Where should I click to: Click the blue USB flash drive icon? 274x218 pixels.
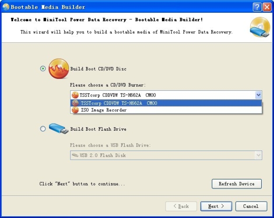(x=58, y=129)
